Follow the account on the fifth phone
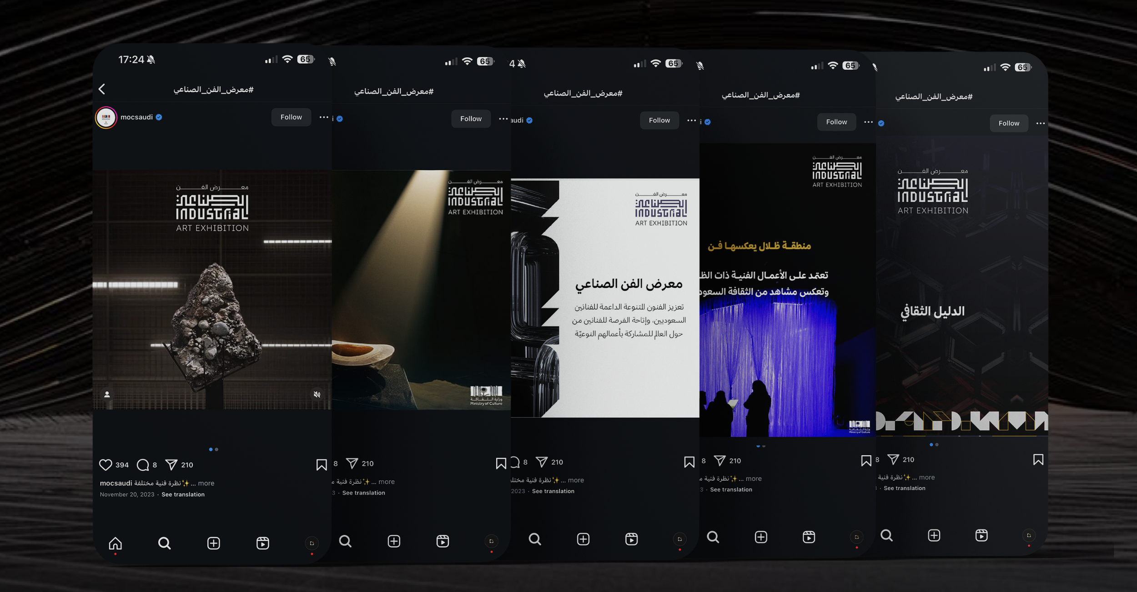This screenshot has height=592, width=1137. click(x=1009, y=123)
